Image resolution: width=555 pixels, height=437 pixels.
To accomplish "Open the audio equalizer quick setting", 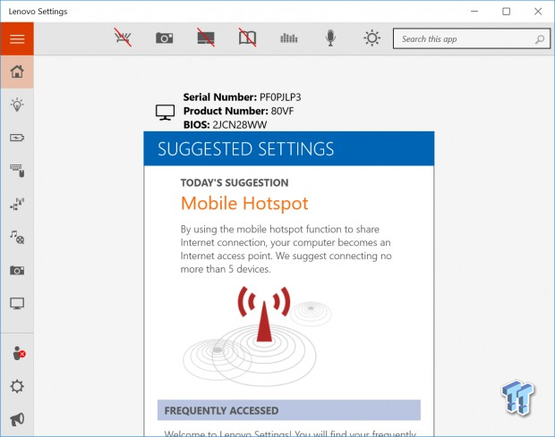I will click(x=289, y=38).
